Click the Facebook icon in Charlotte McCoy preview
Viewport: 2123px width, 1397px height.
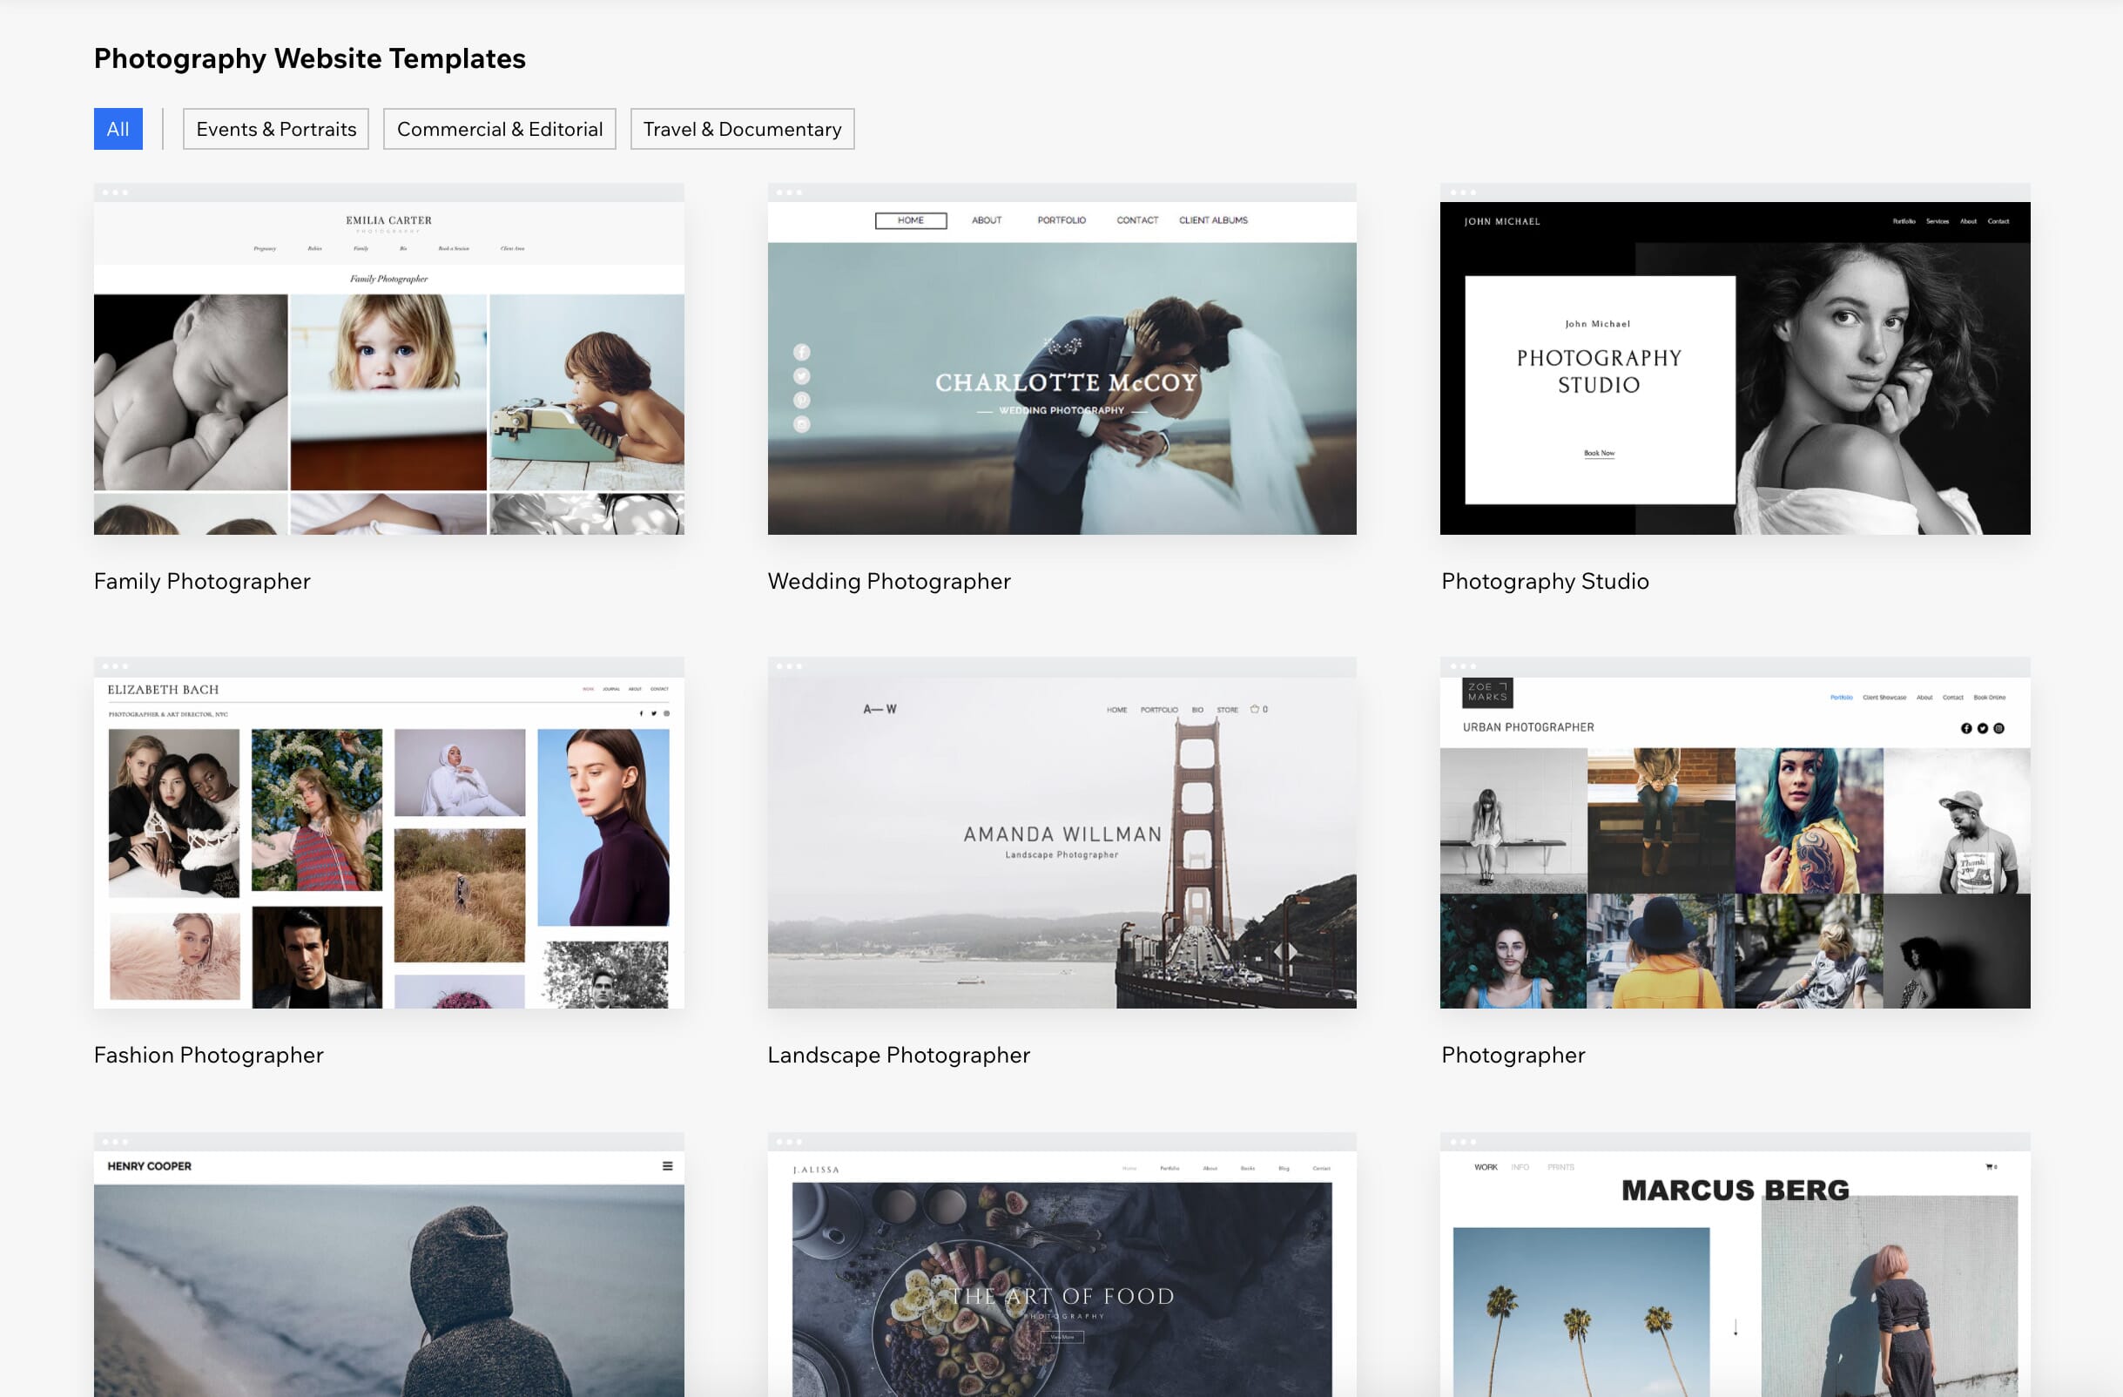[x=802, y=352]
